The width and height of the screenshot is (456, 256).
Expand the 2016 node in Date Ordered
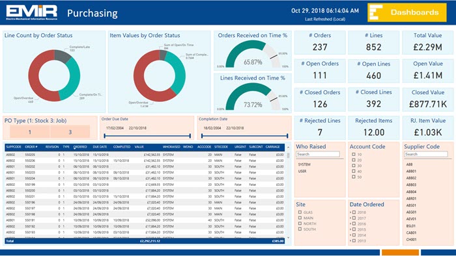pyautogui.click(x=350, y=224)
